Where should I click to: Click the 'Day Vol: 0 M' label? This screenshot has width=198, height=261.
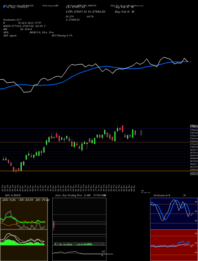[124, 11]
